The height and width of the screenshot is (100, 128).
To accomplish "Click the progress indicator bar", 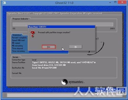I will [63, 24].
